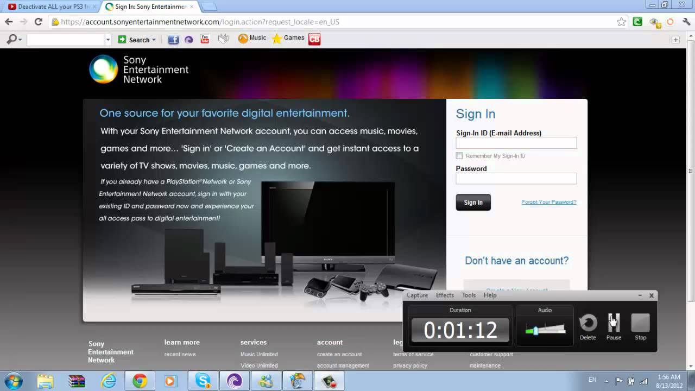Stop the screen recording
The image size is (695, 391).
[x=641, y=327]
